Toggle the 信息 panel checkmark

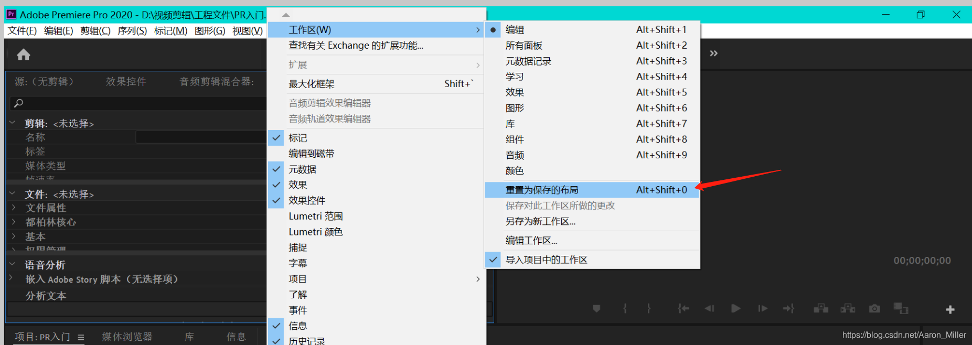276,326
